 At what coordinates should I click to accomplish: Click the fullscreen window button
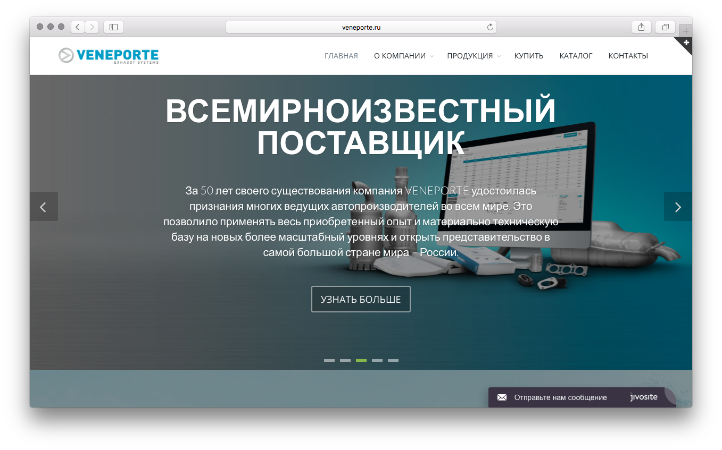click(61, 27)
